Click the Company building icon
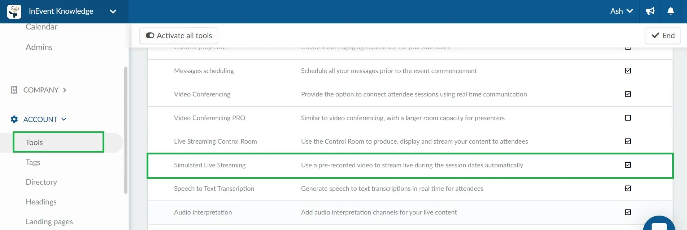The image size is (687, 230). pyautogui.click(x=14, y=90)
